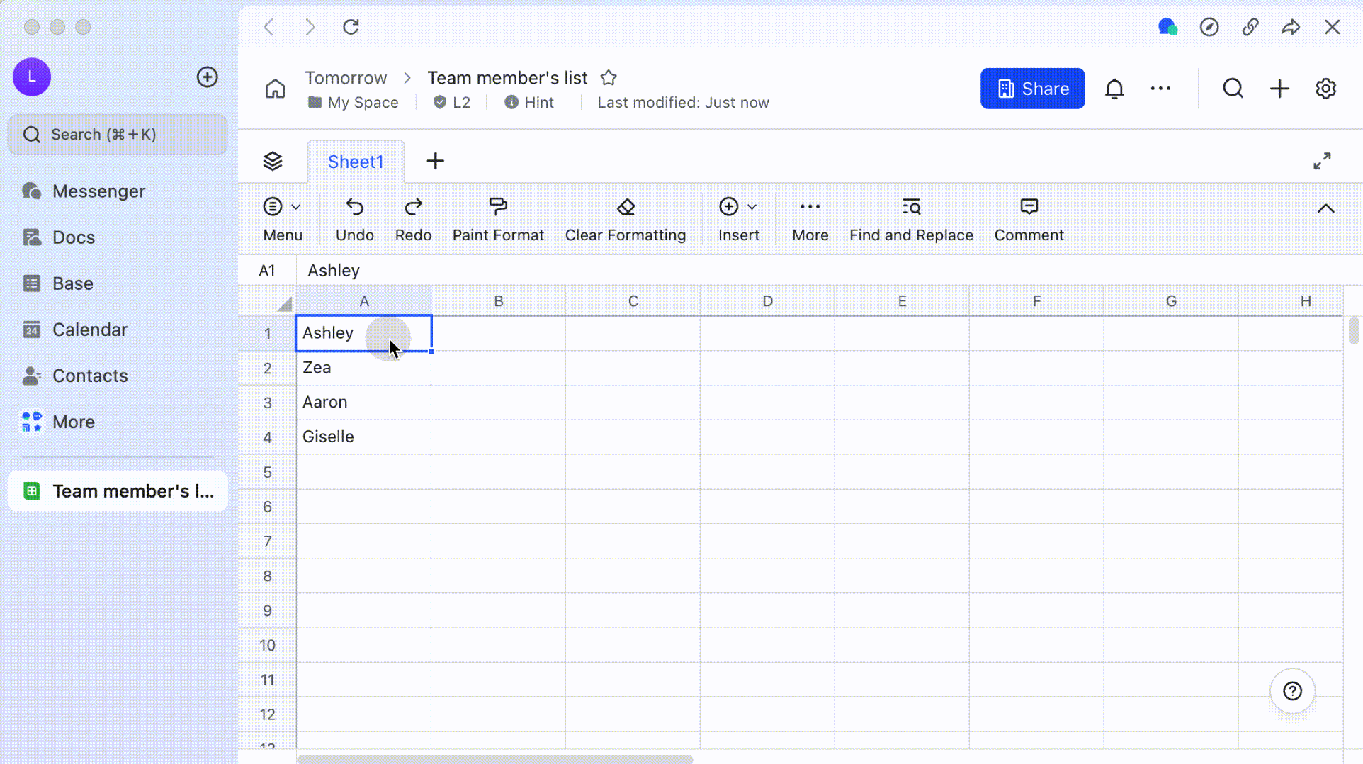Add a comment with the Comment icon
The image size is (1363, 764).
1029,218
